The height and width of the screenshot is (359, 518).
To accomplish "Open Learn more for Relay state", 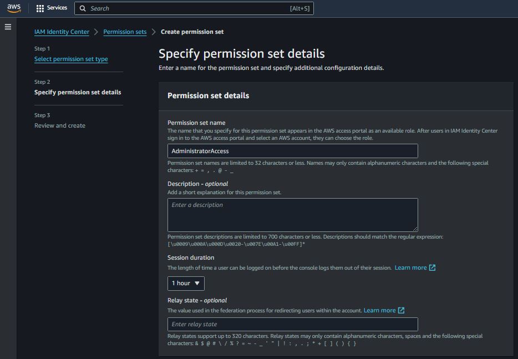I will tap(379, 310).
